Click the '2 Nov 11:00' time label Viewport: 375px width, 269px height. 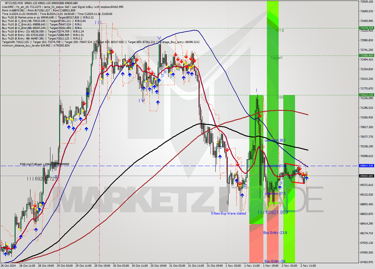[308, 266]
